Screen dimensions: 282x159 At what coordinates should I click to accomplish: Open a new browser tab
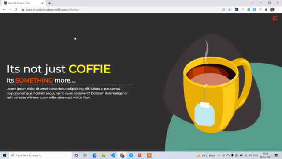[x=49, y=3]
